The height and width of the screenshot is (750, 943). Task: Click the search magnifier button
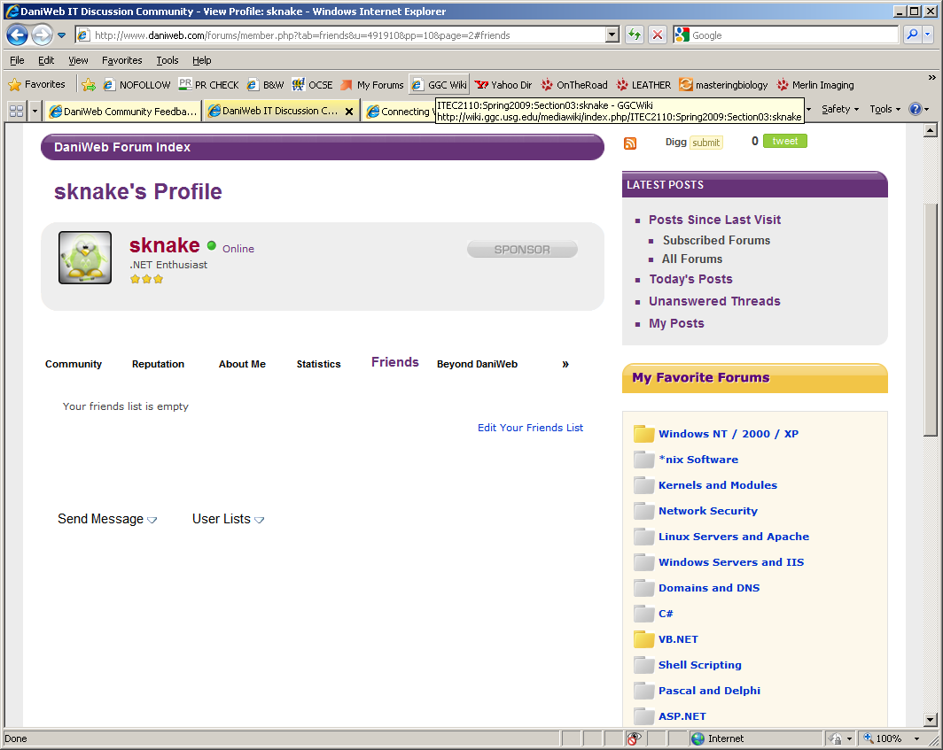coord(912,35)
